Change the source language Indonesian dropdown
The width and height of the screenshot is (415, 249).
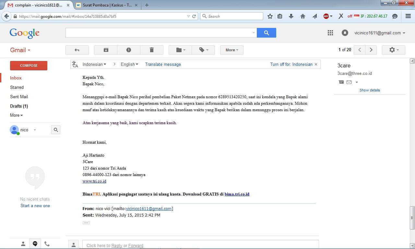pos(94,64)
